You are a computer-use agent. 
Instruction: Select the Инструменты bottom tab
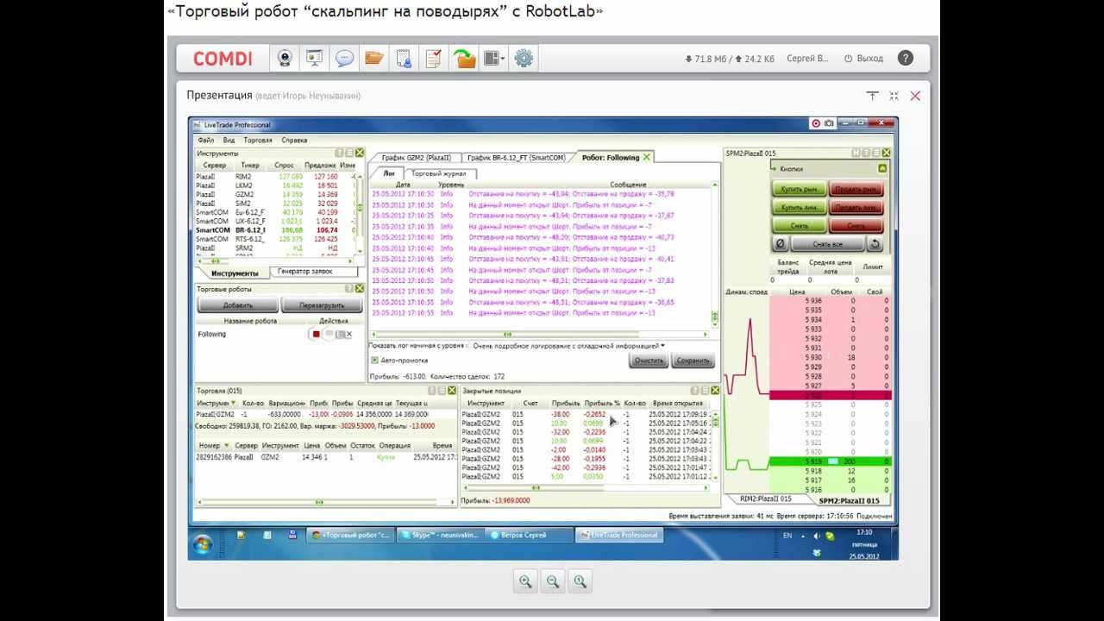tap(235, 273)
